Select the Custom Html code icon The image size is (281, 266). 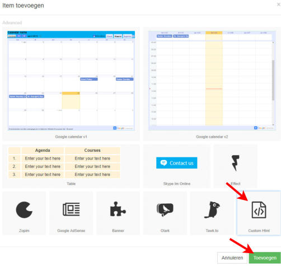pos(259,210)
